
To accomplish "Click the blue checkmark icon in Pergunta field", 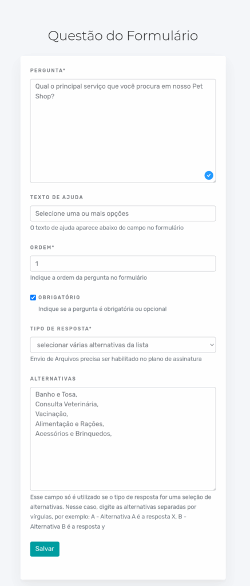I will 209,175.
